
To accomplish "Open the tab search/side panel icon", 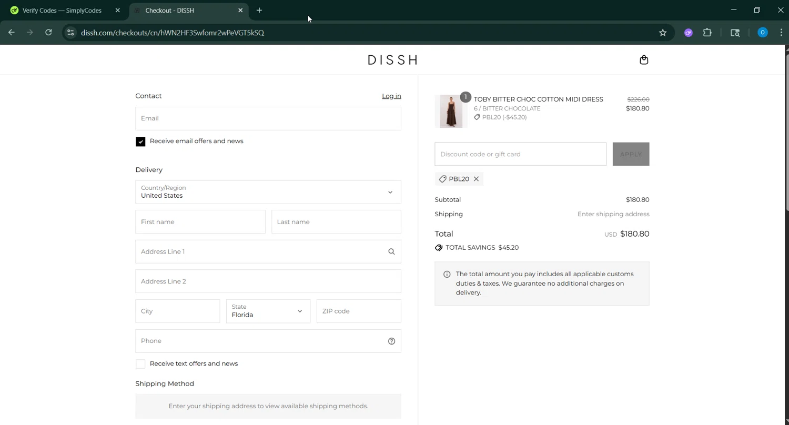I will (x=735, y=33).
